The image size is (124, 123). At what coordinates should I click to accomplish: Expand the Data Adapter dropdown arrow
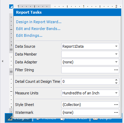point(116,62)
